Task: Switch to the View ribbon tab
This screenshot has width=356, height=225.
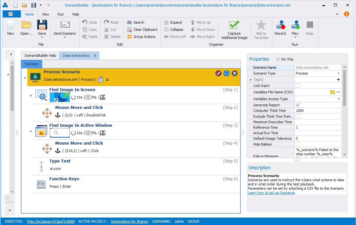Action: pos(45,14)
